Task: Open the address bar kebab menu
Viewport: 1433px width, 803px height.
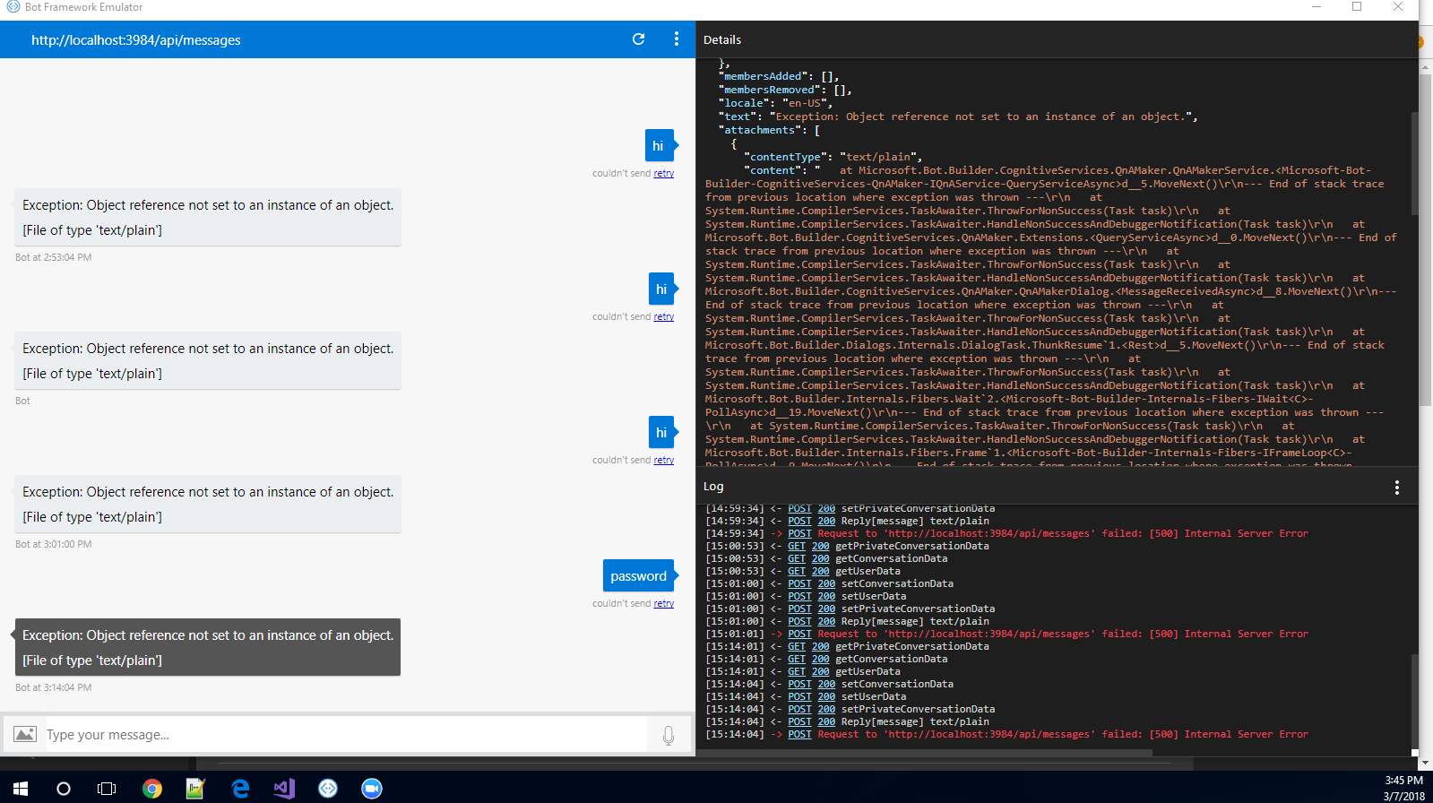Action: click(x=677, y=39)
